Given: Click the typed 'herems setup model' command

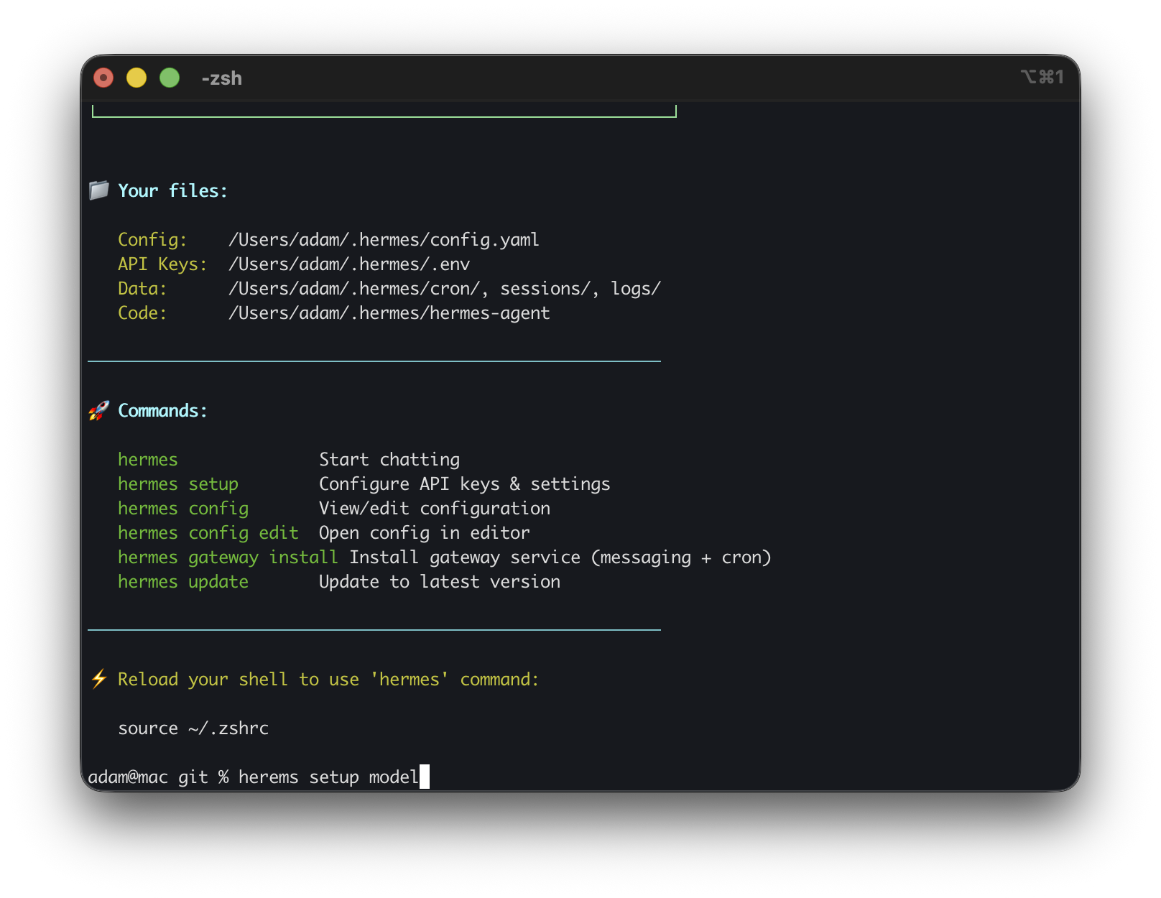Looking at the screenshot, I should point(328,777).
